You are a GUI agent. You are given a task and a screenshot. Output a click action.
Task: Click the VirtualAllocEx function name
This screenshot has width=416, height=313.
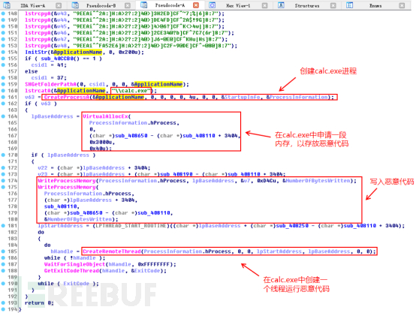click(106, 116)
